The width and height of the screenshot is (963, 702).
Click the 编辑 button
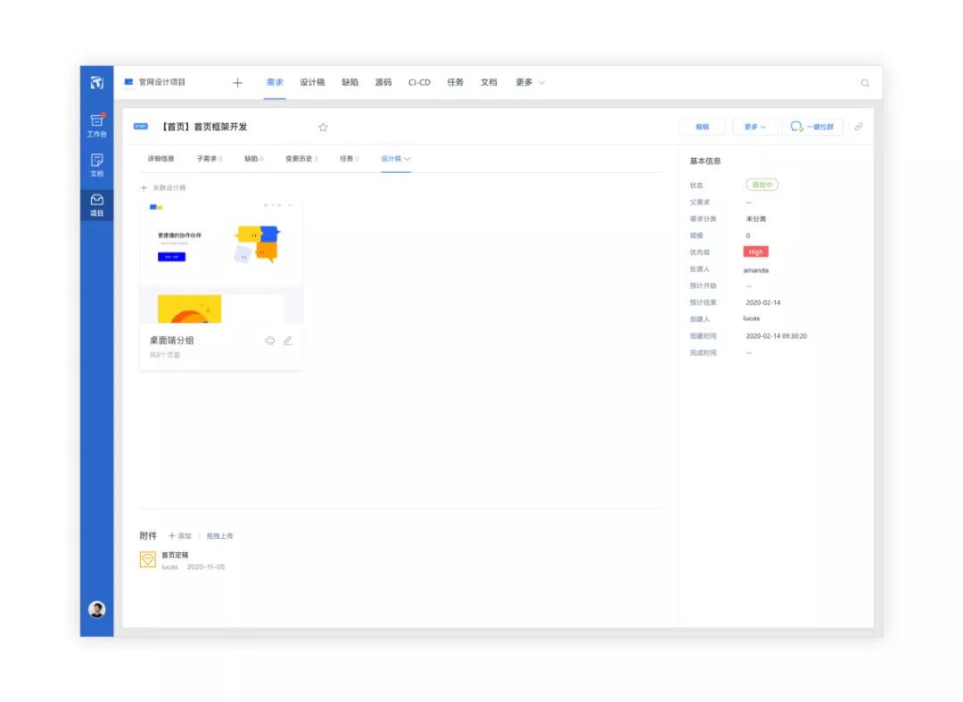(x=702, y=128)
